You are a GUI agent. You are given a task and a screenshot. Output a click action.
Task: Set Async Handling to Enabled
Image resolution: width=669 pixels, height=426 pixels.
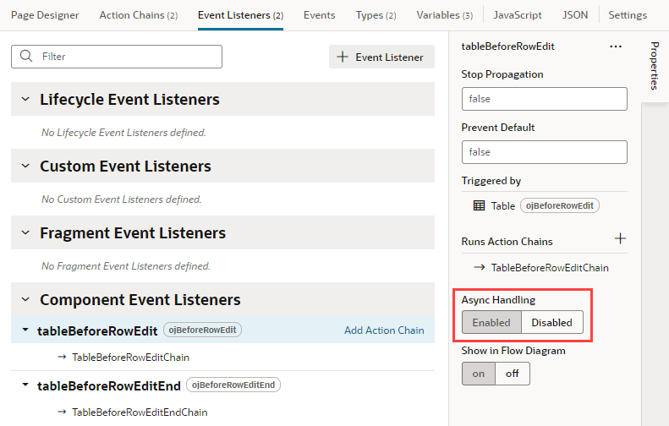(491, 322)
